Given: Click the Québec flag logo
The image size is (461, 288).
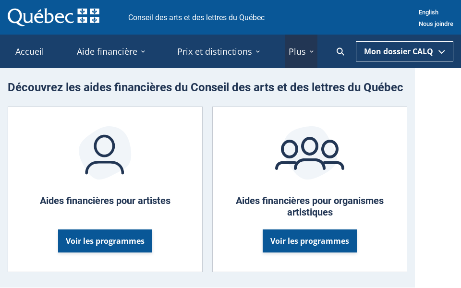Looking at the screenshot, I should (x=89, y=16).
